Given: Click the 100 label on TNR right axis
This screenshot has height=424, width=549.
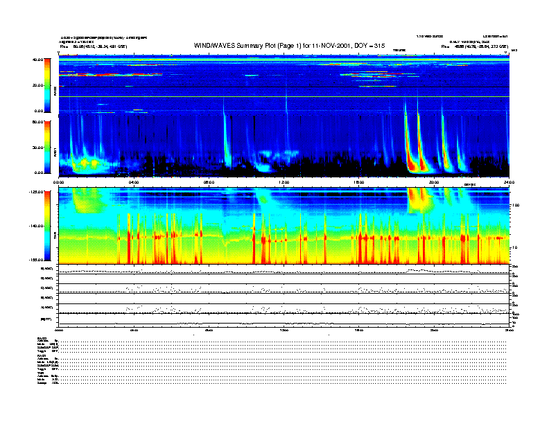Looking at the screenshot, I should click(x=516, y=205).
